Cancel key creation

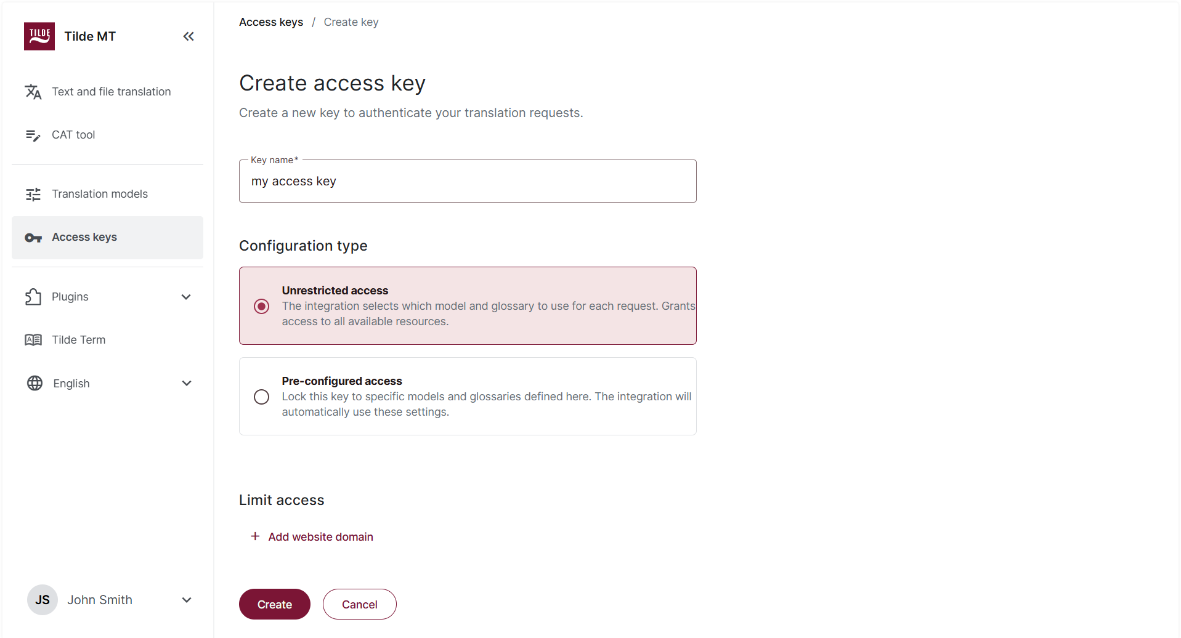tap(359, 604)
